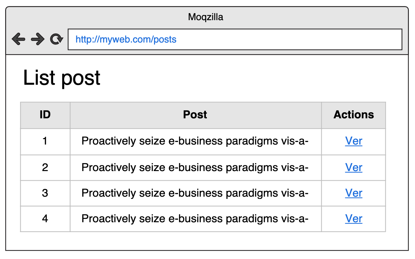The image size is (415, 259).
Task: Reload the page with the refresh icon
Action: click(x=56, y=39)
